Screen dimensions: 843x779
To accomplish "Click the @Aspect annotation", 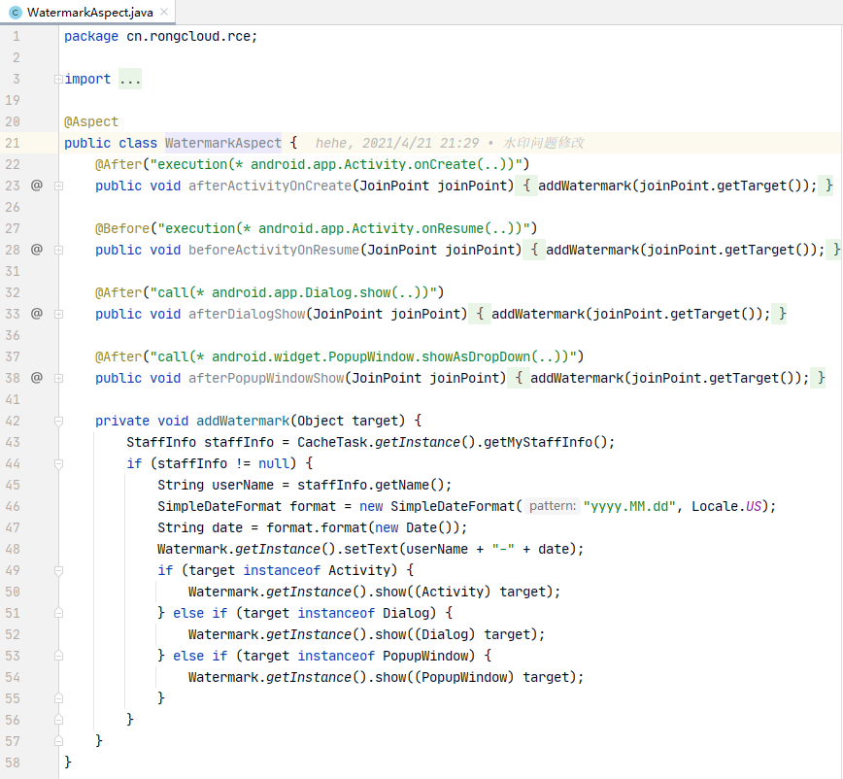I will pos(91,121).
